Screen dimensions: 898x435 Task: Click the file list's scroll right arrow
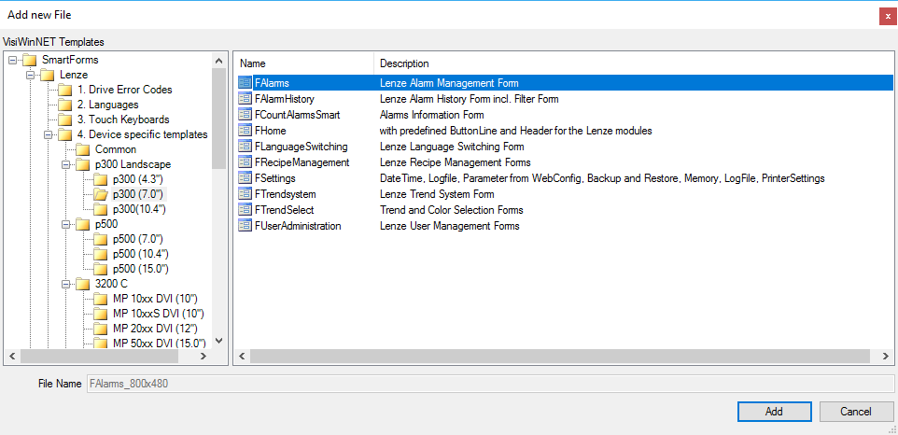point(887,356)
